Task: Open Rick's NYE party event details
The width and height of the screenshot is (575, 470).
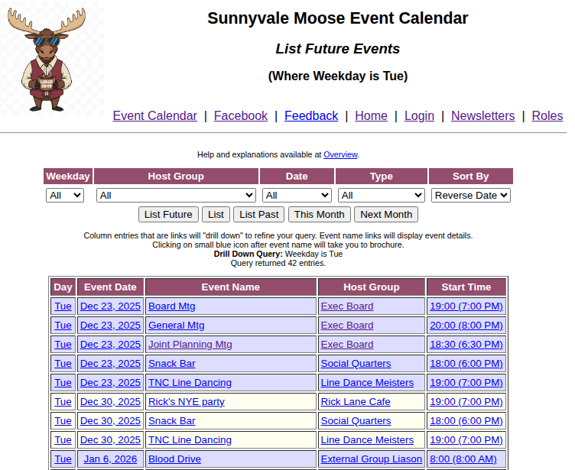Action: pyautogui.click(x=186, y=402)
